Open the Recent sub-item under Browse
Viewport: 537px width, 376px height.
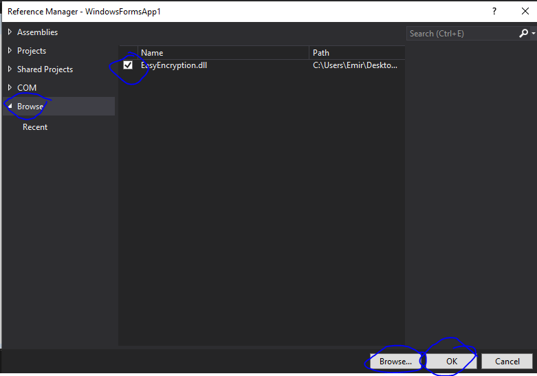[x=35, y=127]
